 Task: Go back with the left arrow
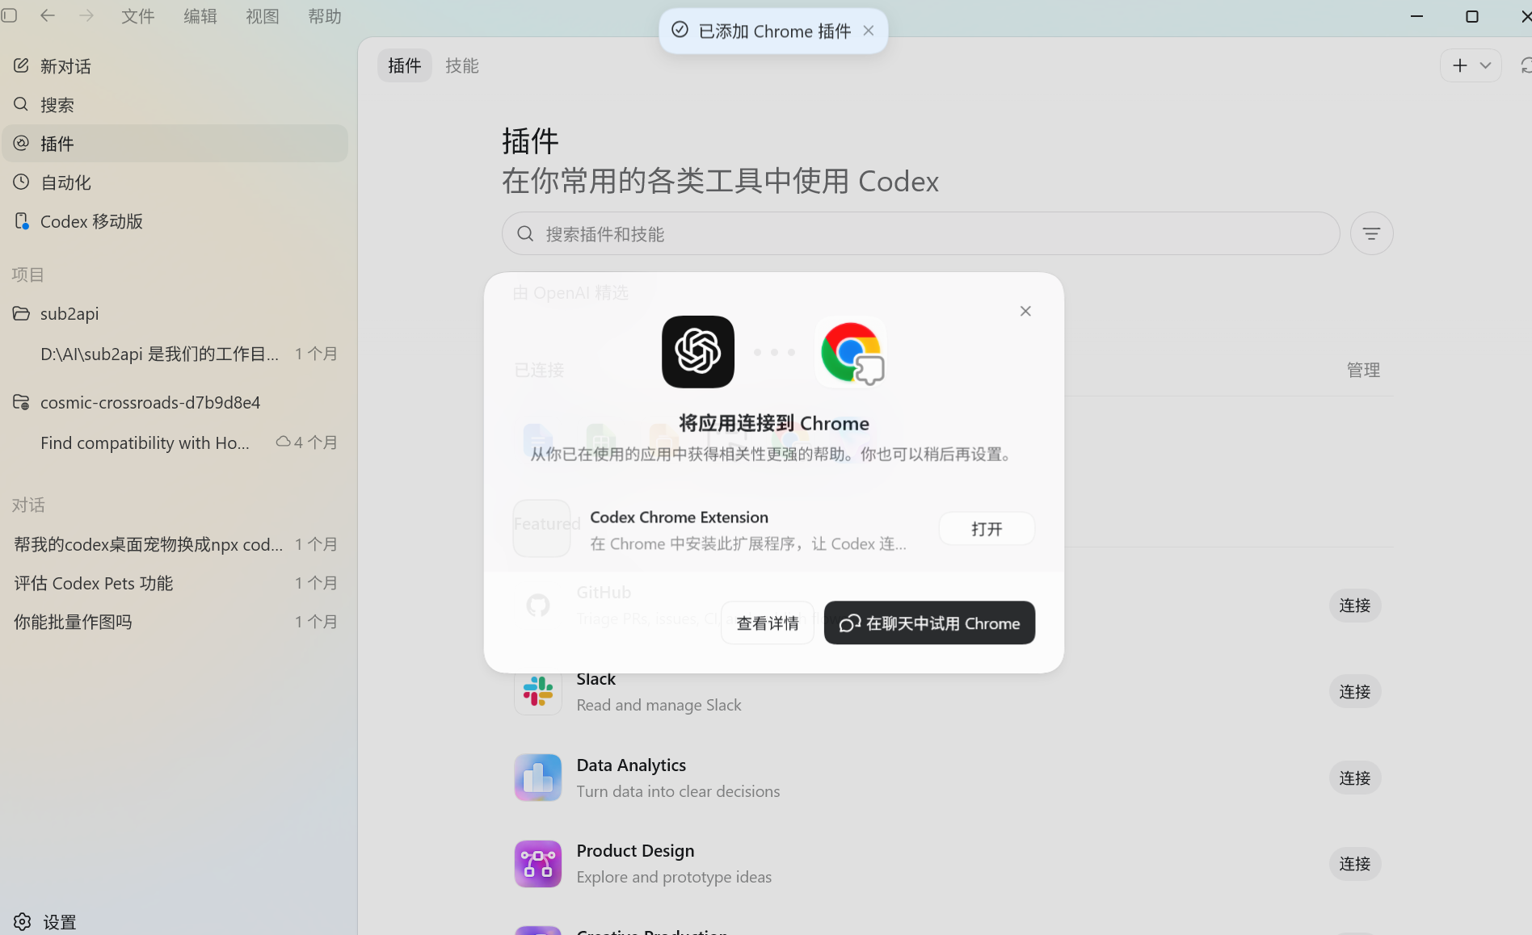pyautogui.click(x=48, y=15)
